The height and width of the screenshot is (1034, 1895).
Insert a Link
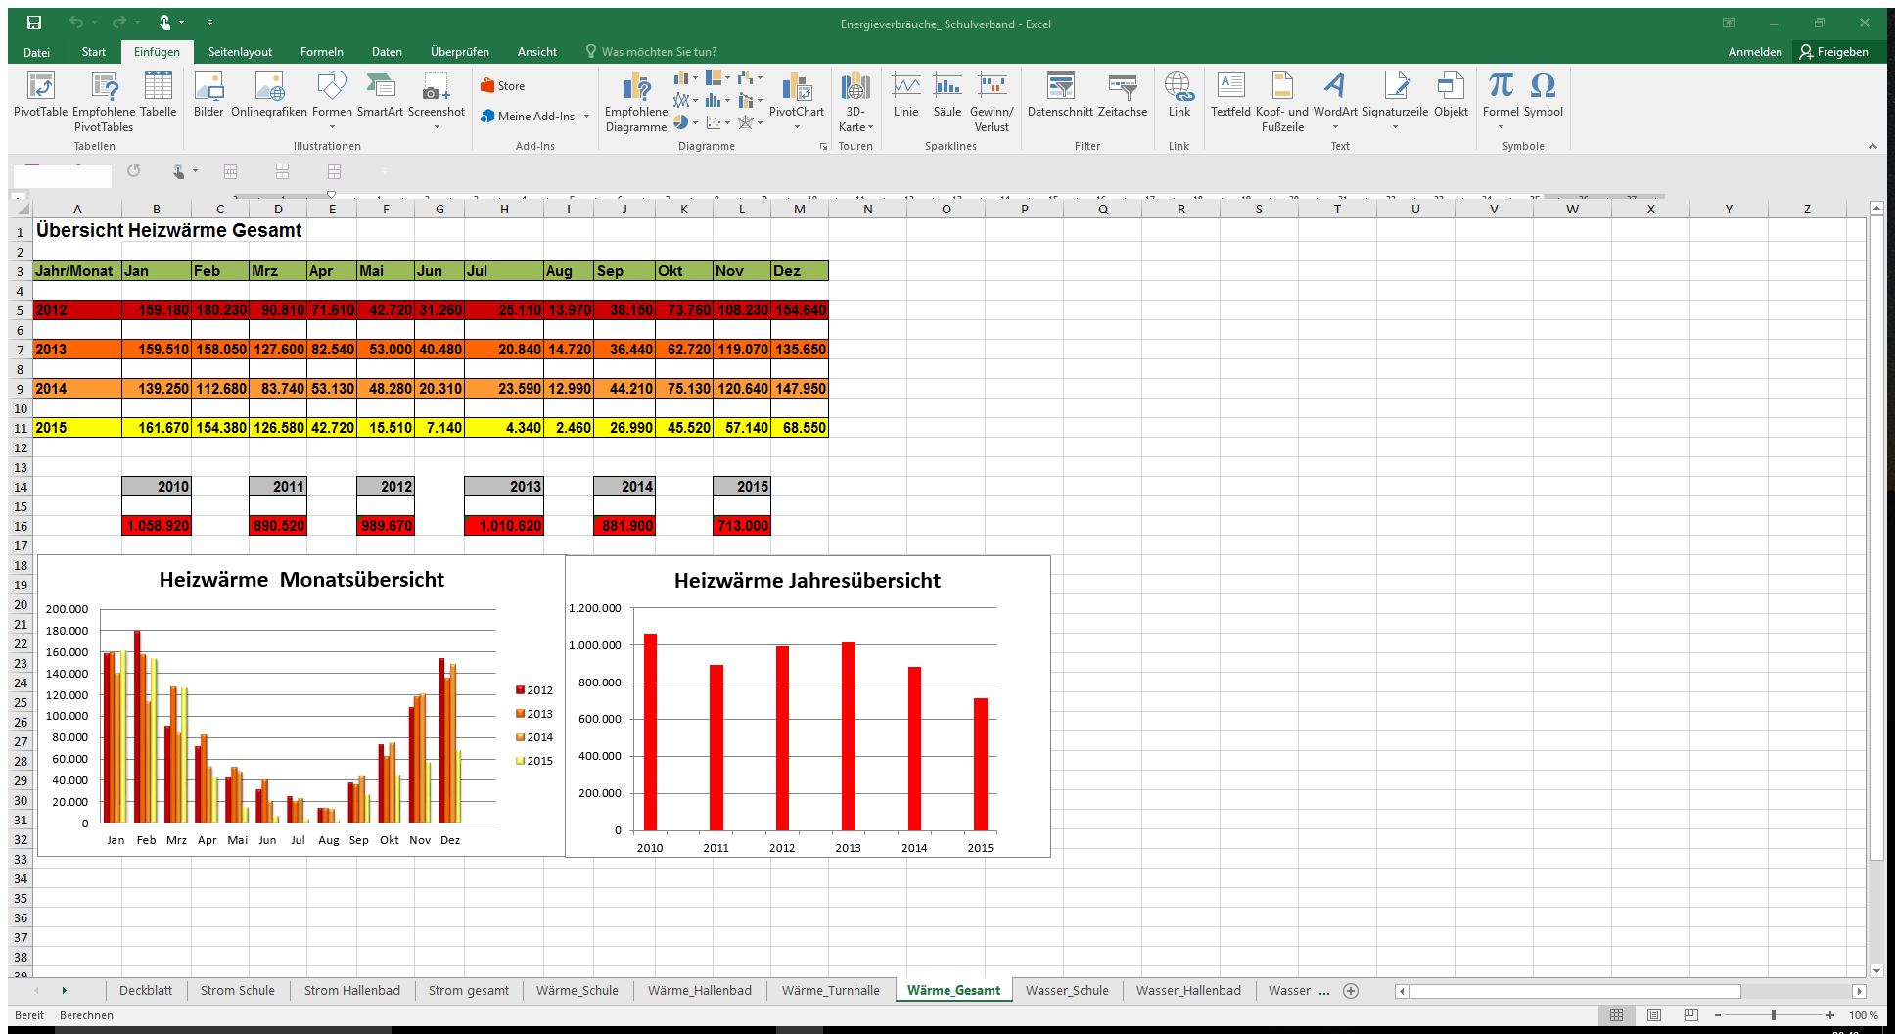pyautogui.click(x=1179, y=96)
